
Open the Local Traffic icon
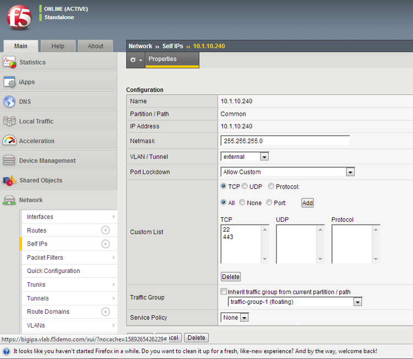click(x=9, y=121)
